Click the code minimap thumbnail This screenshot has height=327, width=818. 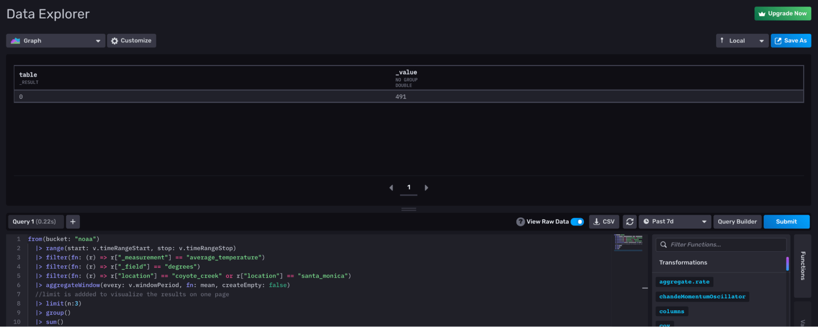pyautogui.click(x=628, y=242)
